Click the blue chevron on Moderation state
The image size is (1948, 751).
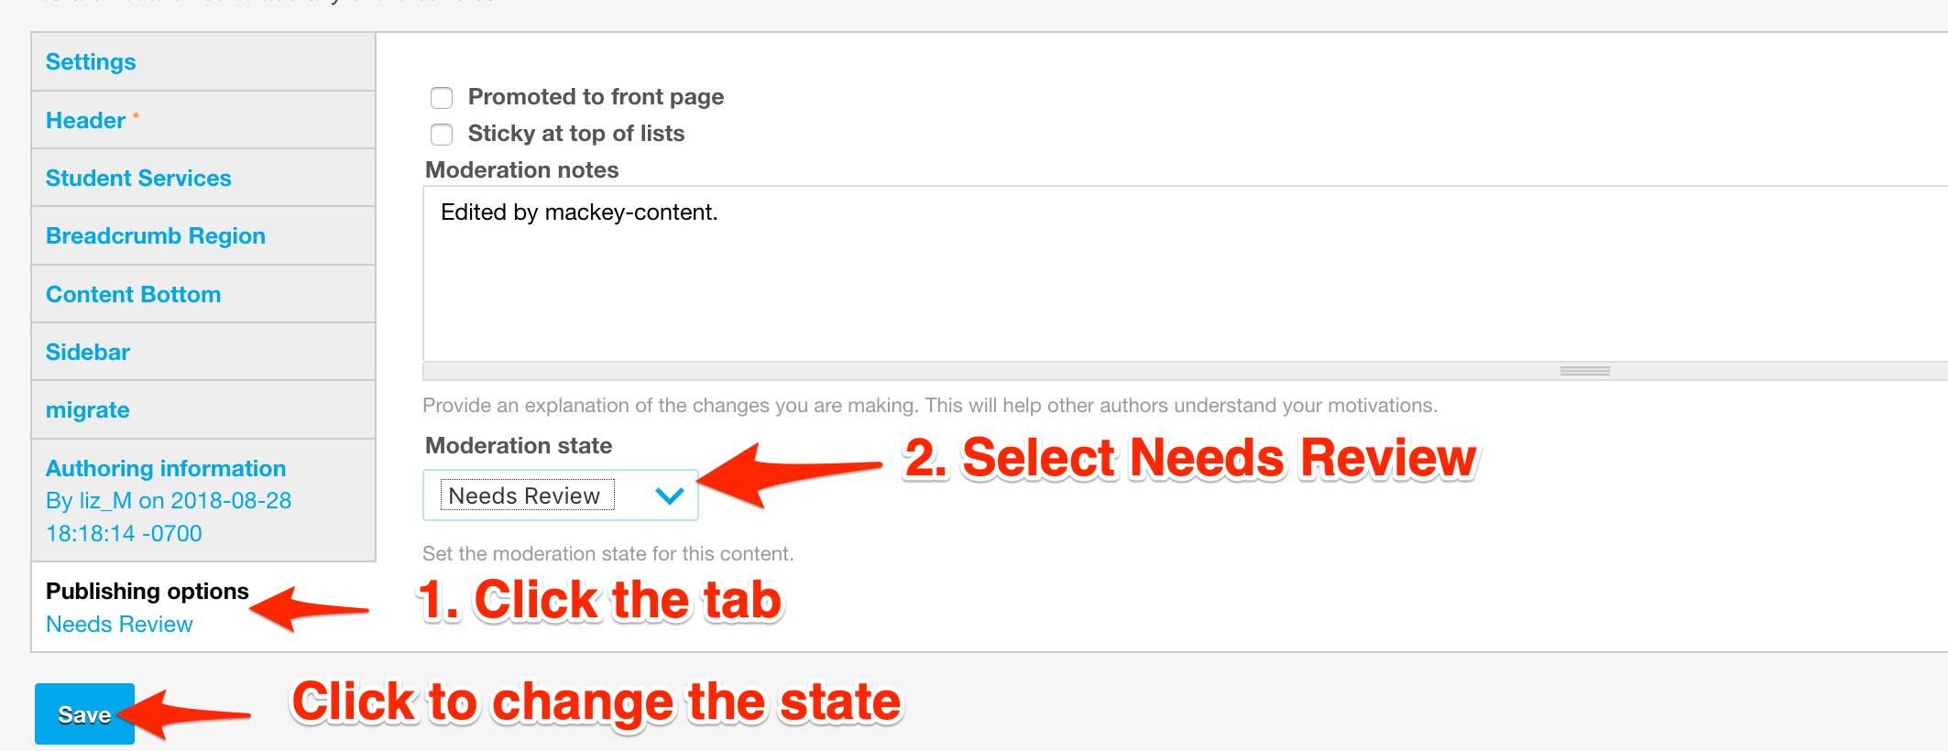tap(670, 495)
